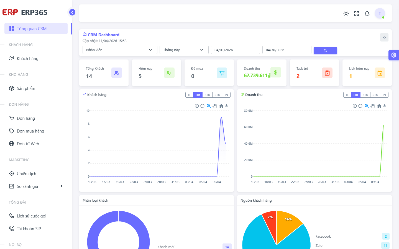Open Chiến dịch in sidebar

36,173
